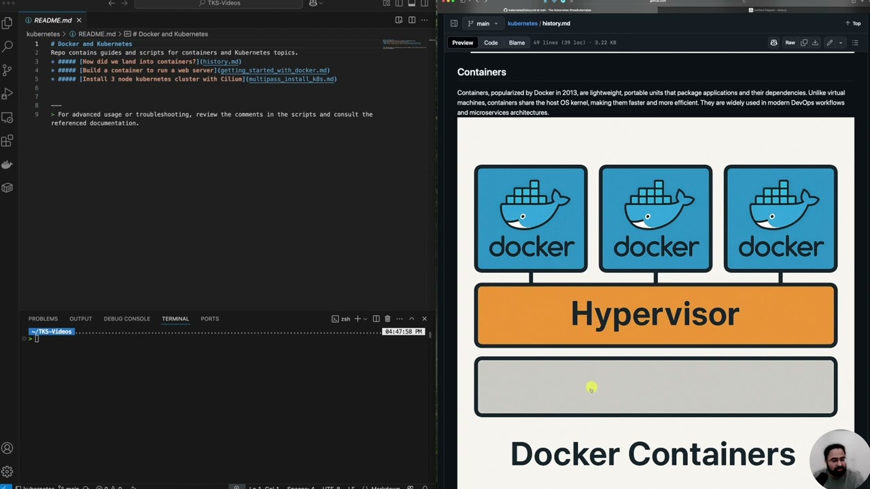Open terminal launch profile dropdown arrow
Screen dimensions: 870x489
(365, 319)
